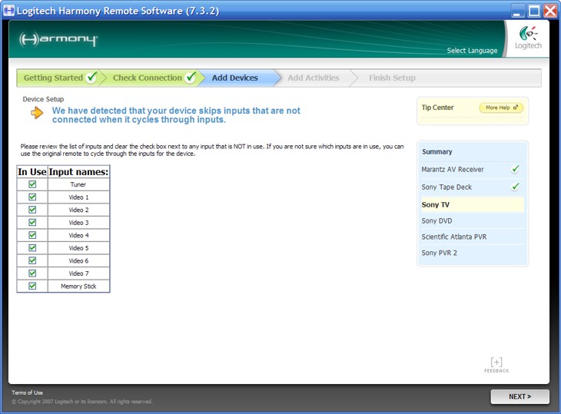Toggle the Video 4 In Use checkbox

coord(32,235)
